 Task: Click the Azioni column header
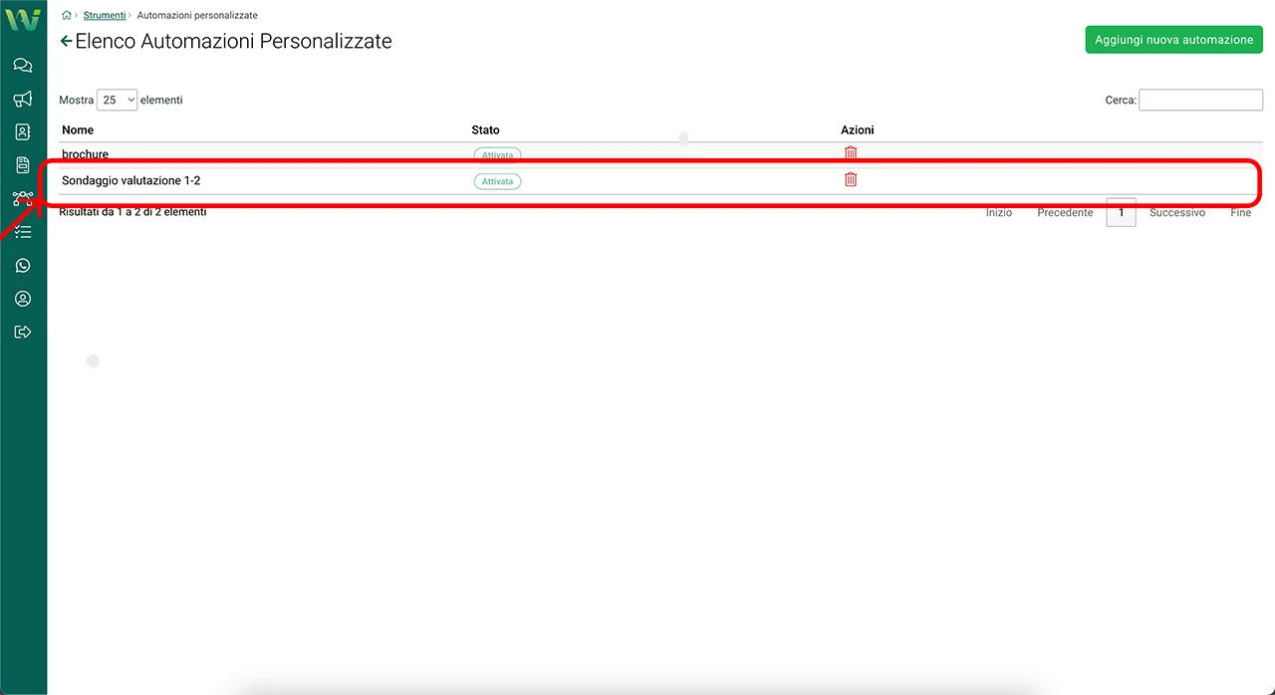coord(857,129)
